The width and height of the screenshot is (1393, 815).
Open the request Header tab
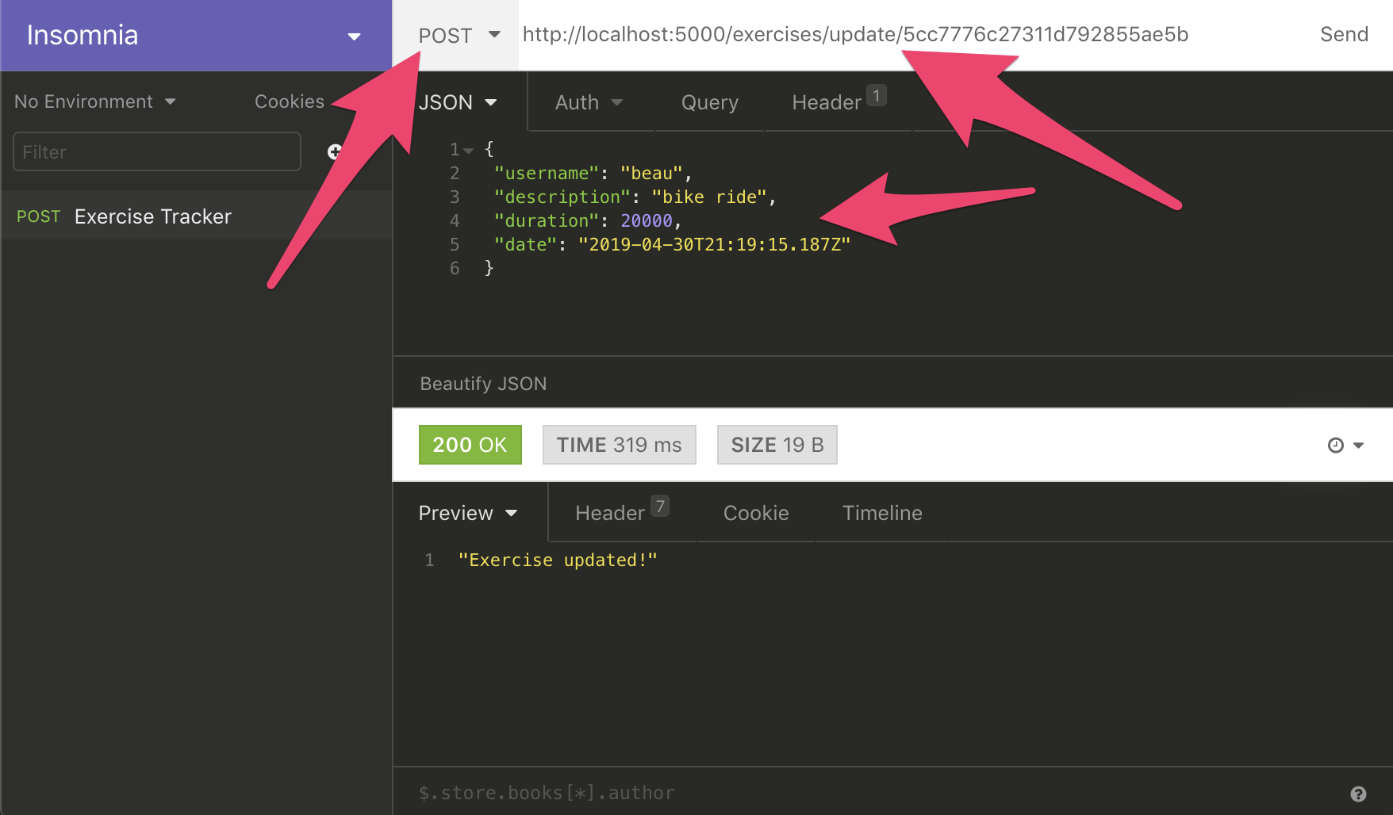pos(827,101)
